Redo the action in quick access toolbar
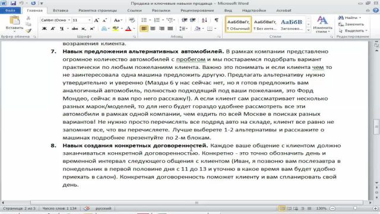This screenshot has width=380, height=214. pos(33,4)
